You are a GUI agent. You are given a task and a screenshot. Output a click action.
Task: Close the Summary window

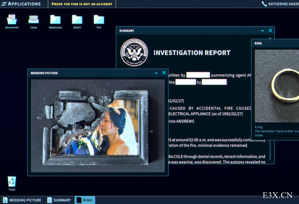click(x=270, y=30)
